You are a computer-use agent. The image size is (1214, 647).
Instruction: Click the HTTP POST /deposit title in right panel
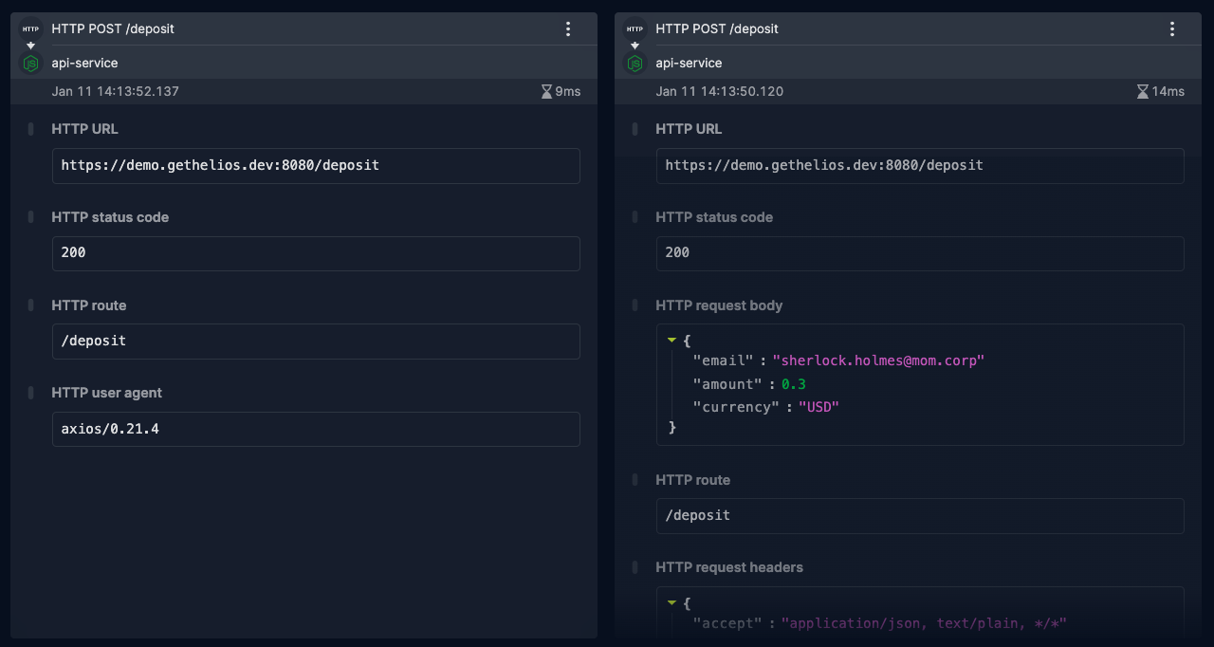[716, 29]
